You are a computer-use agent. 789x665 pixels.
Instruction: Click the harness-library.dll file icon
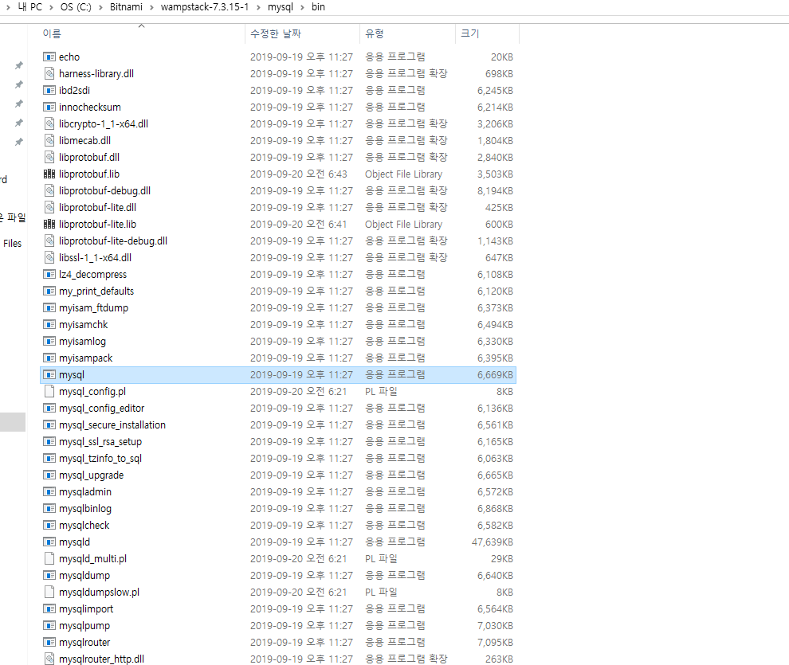[49, 73]
